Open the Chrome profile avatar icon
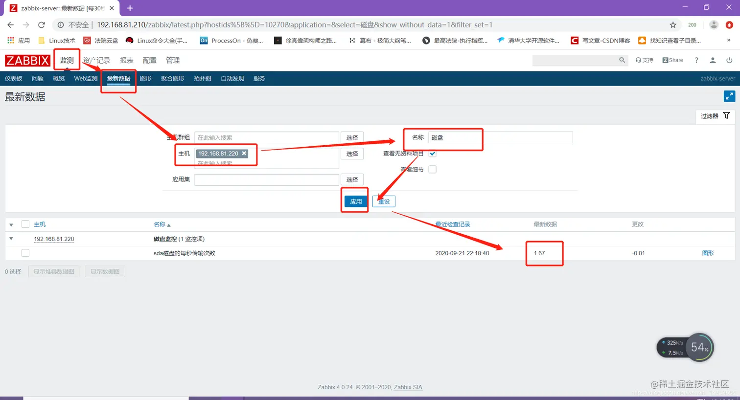 [714, 24]
